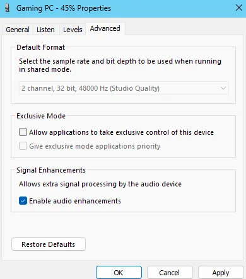Click 'Select the sample rate and bit depth' text
Screen dimensions: 246x279
(x=120, y=65)
